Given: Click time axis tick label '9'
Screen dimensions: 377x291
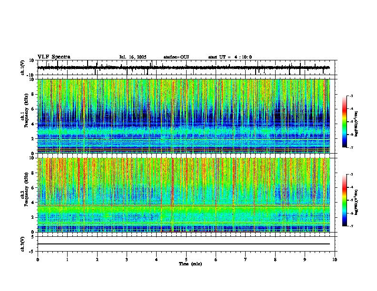Looking at the screenshot, I should (305, 260).
